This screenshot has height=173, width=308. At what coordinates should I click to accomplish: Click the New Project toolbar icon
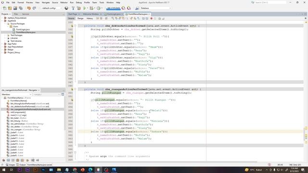click(x=10, y=8)
